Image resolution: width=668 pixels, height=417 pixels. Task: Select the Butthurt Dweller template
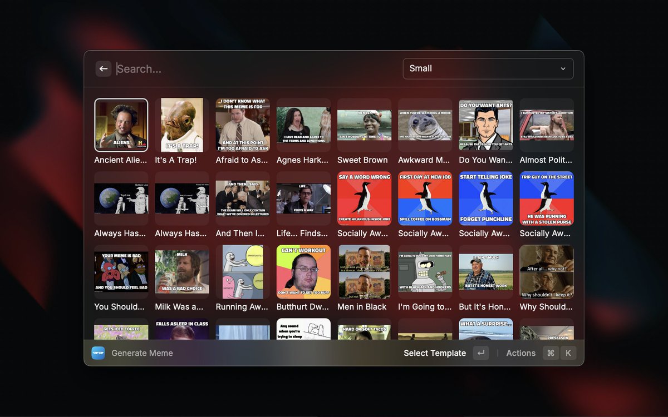pyautogui.click(x=303, y=272)
